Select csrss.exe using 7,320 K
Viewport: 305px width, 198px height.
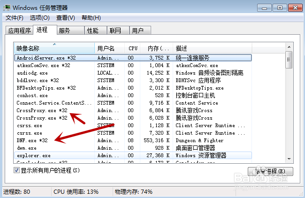pos(133,133)
